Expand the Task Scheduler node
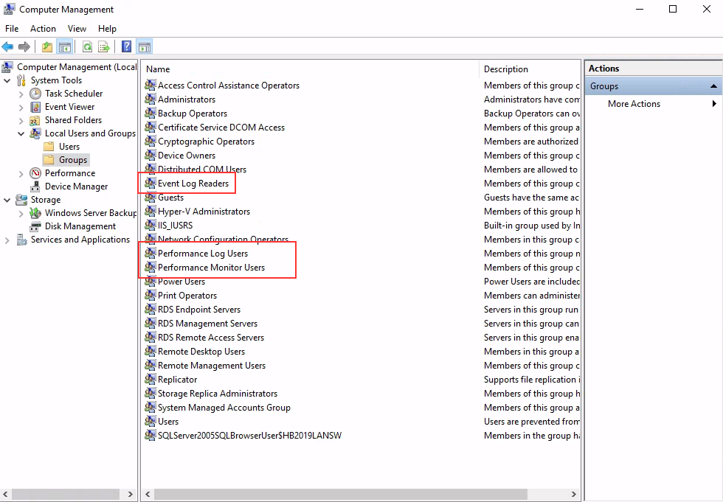 pyautogui.click(x=21, y=94)
